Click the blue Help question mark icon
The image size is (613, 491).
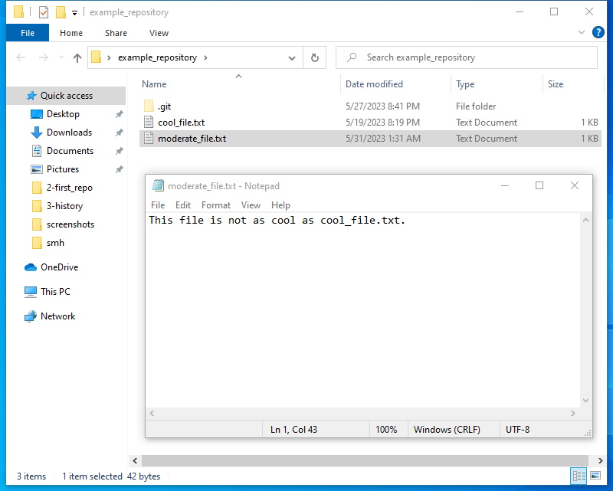tap(598, 32)
